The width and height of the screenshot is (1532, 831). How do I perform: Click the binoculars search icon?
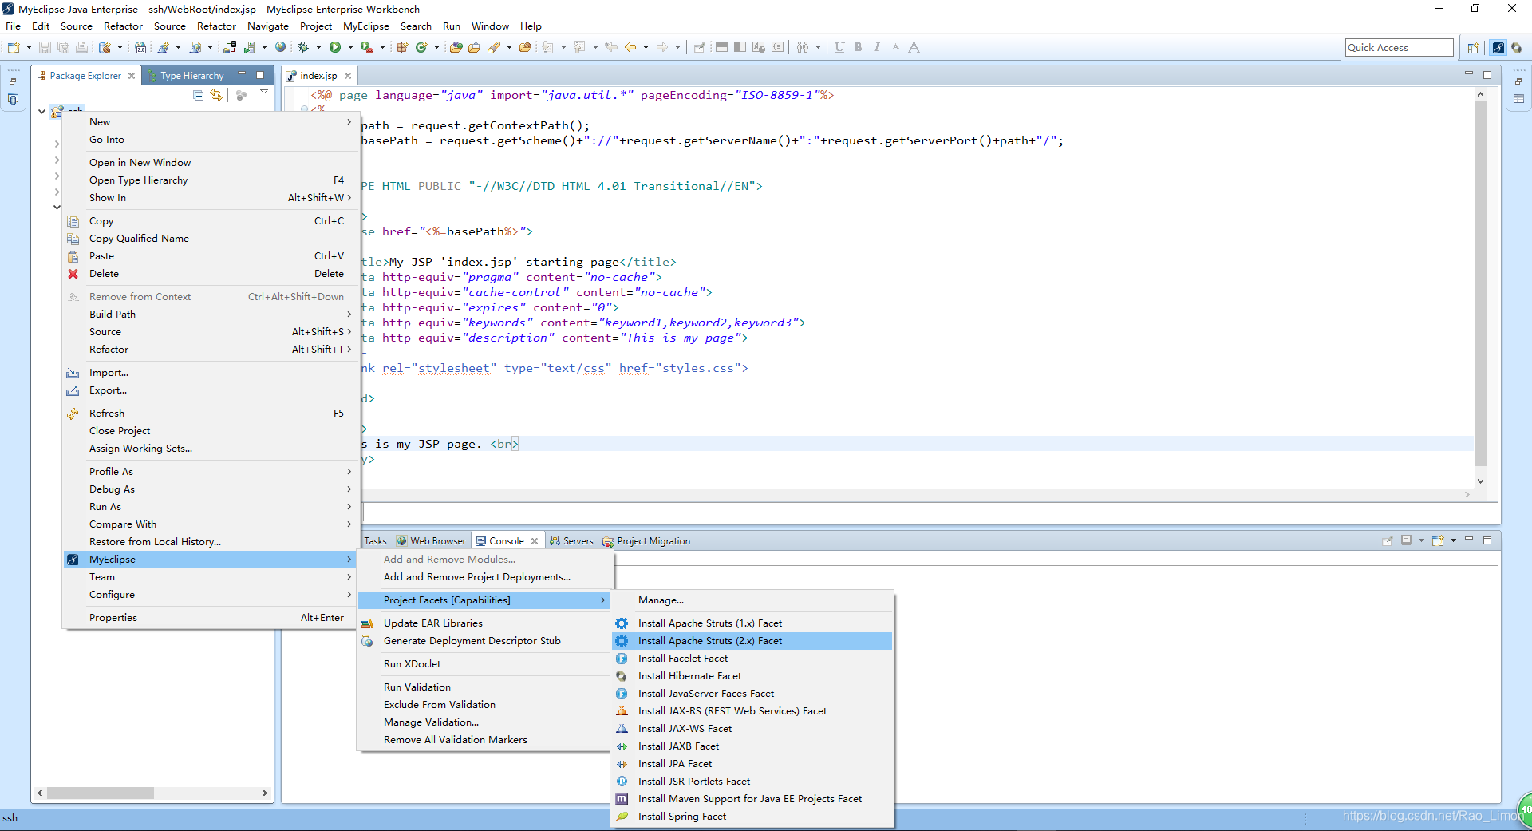click(x=803, y=47)
